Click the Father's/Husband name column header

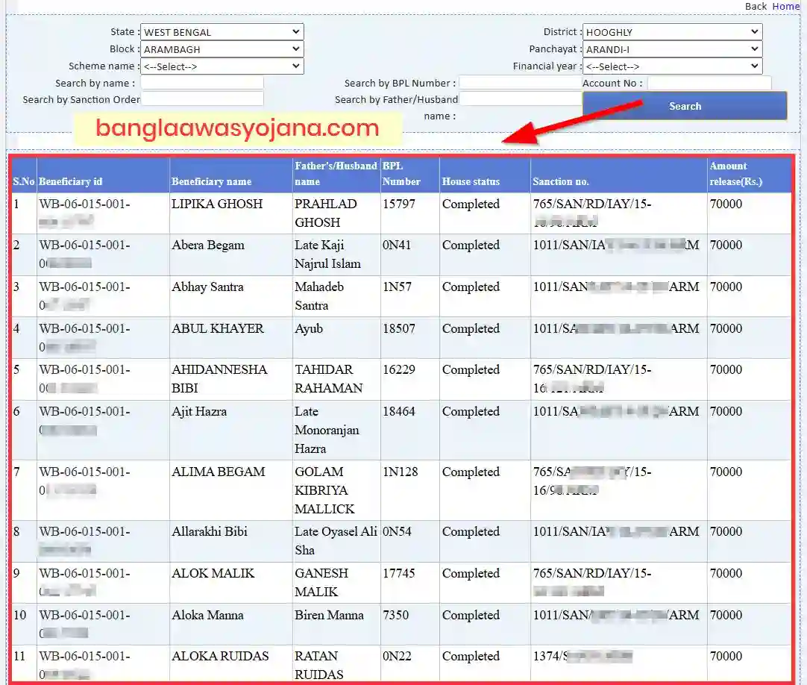click(x=336, y=174)
